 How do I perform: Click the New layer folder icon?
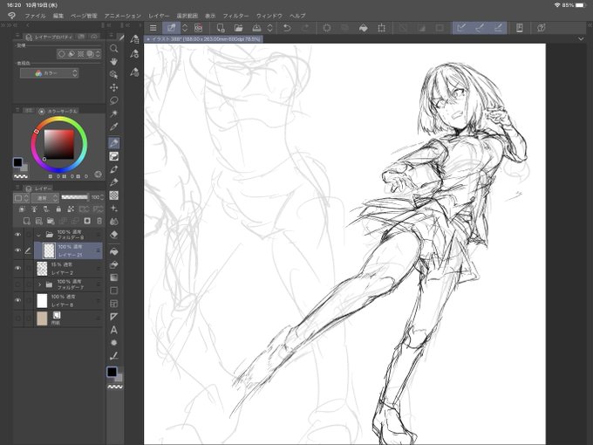(51, 221)
